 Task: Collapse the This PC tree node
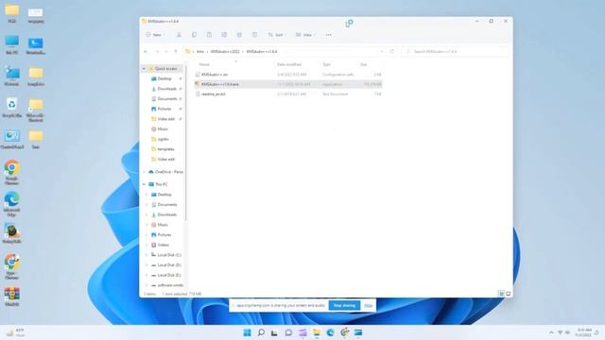[145, 184]
